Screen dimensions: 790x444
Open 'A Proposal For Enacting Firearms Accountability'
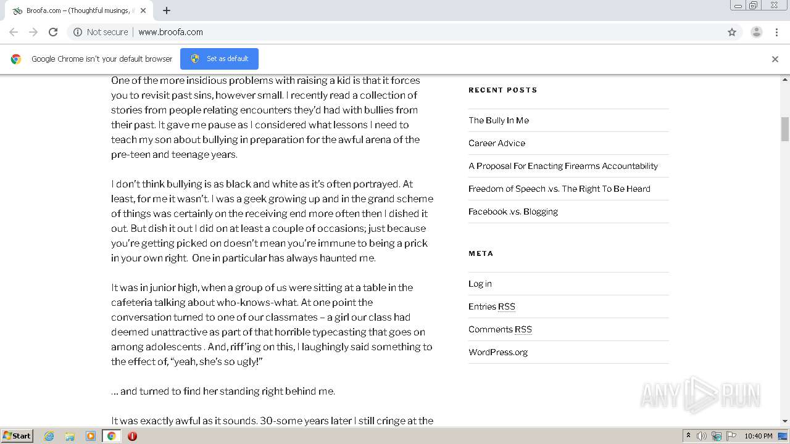563,166
